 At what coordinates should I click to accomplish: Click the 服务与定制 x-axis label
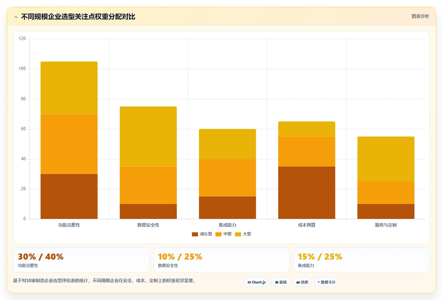[386, 225]
